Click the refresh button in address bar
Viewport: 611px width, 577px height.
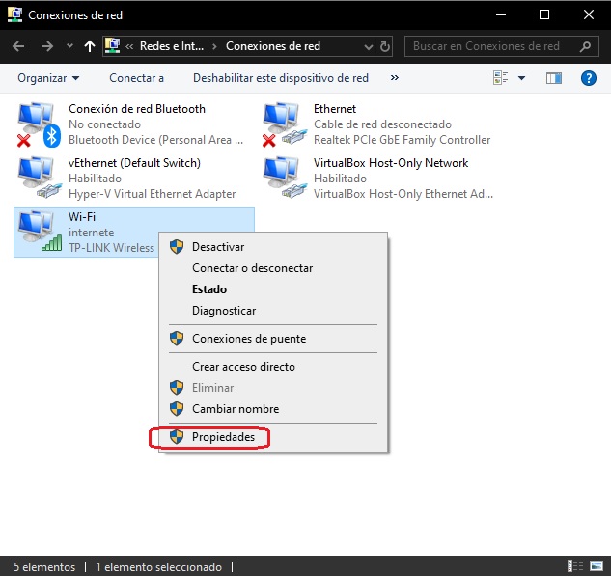[386, 46]
